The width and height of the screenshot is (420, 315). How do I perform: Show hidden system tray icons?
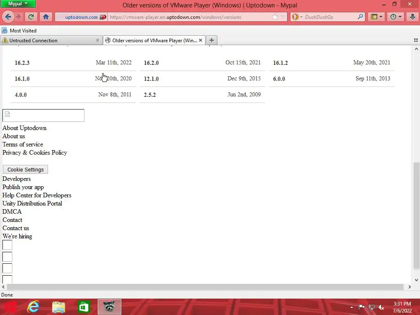[352, 307]
